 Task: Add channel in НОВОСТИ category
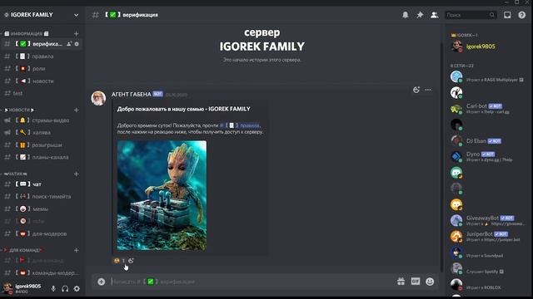pyautogui.click(x=76, y=110)
